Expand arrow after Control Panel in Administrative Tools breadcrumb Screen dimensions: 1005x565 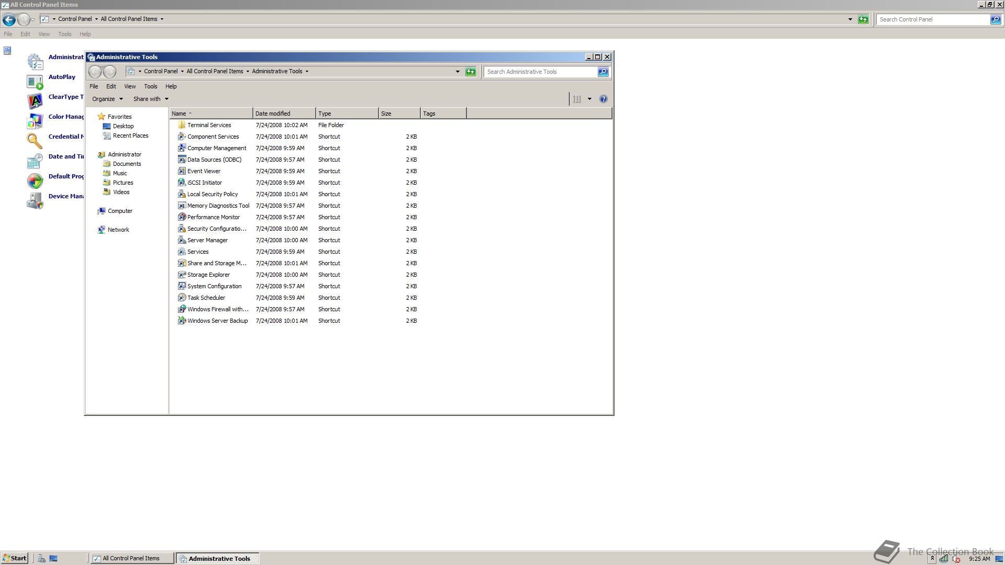point(182,72)
